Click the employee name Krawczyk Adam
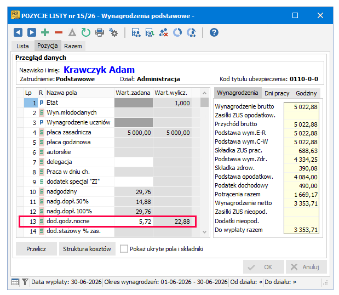This screenshot has height=295, width=339. point(99,70)
